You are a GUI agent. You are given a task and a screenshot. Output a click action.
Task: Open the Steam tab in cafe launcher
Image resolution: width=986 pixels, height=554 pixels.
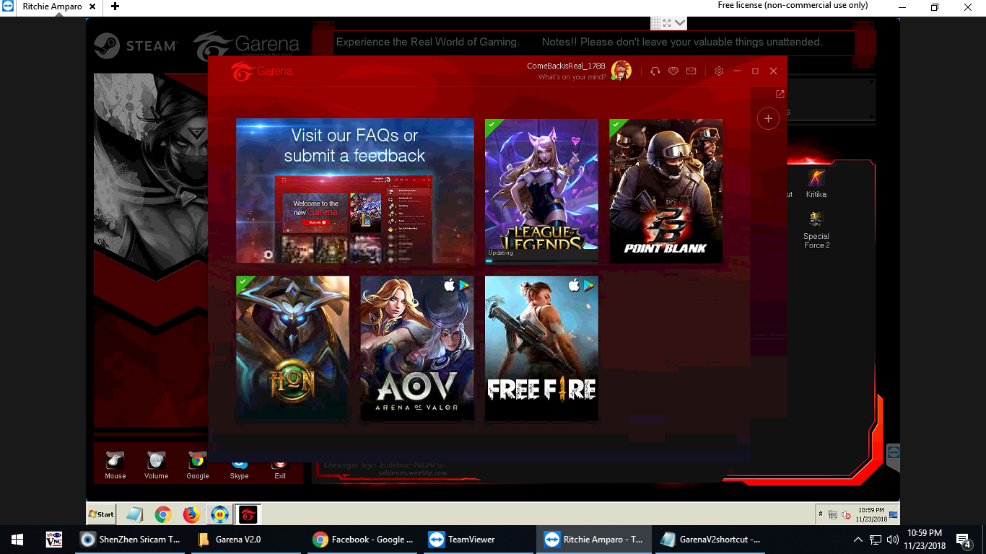tap(136, 45)
